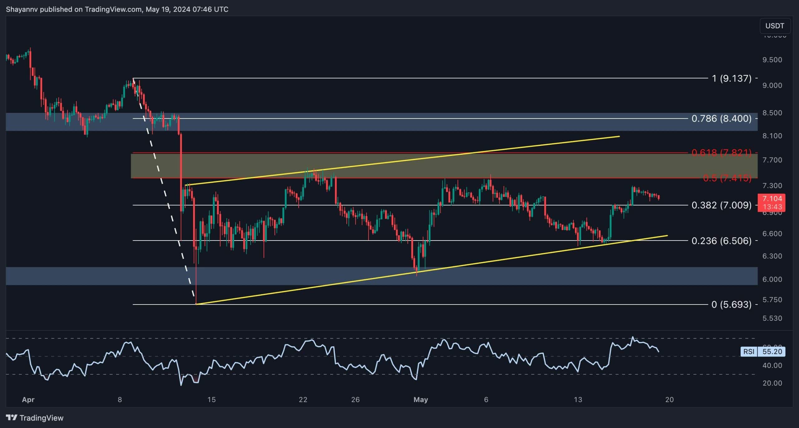Click date 15 on the time axis
Viewport: 799px width, 428px height.
pos(211,400)
